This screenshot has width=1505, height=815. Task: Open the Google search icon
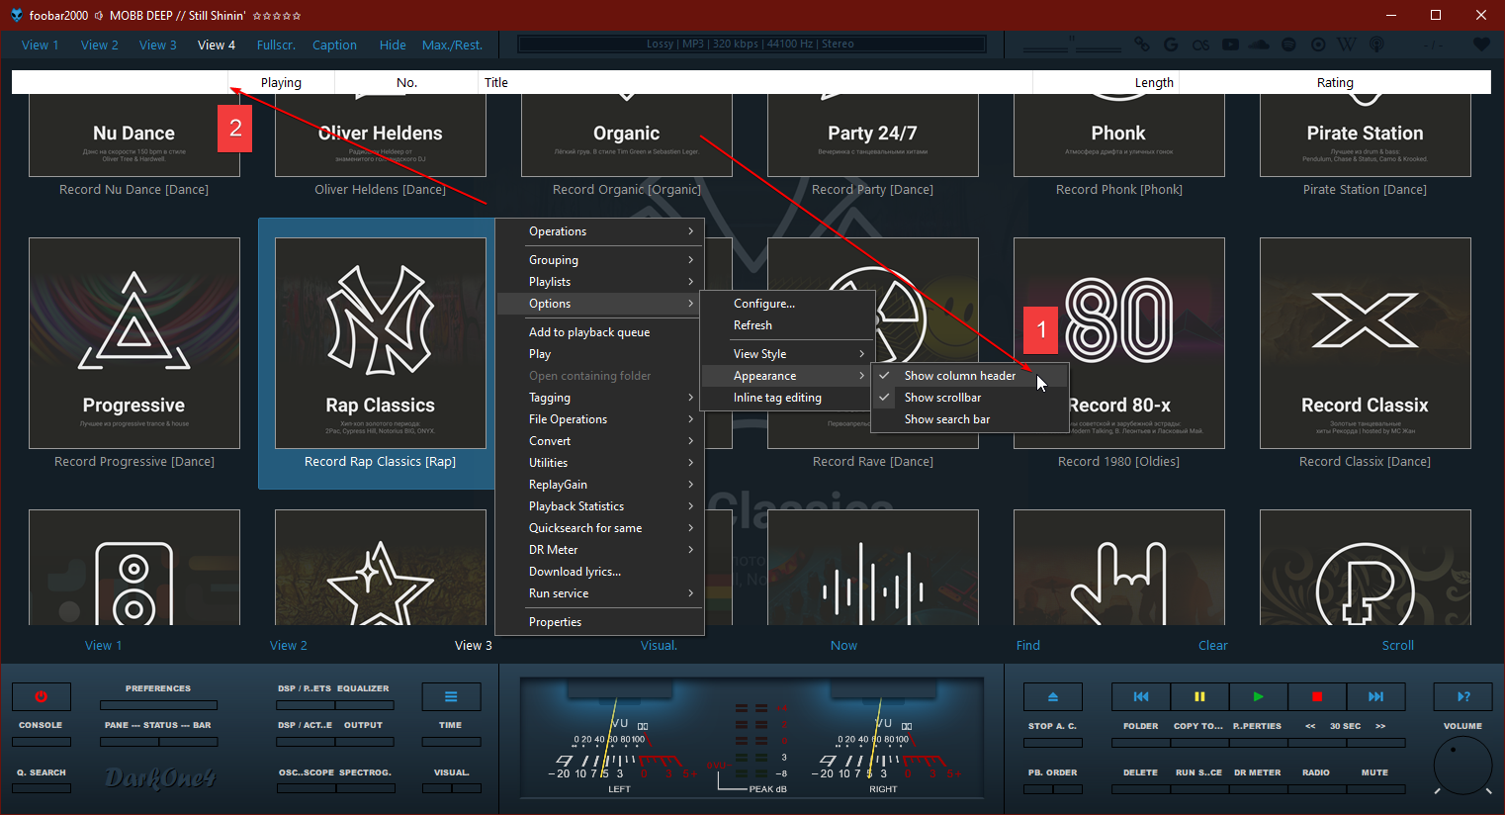pyautogui.click(x=1171, y=45)
